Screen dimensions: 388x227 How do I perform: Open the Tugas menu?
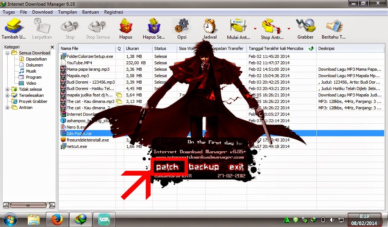(x=9, y=12)
